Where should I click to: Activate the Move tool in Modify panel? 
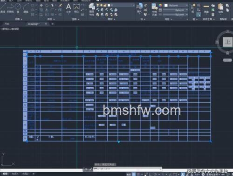click(41, 5)
